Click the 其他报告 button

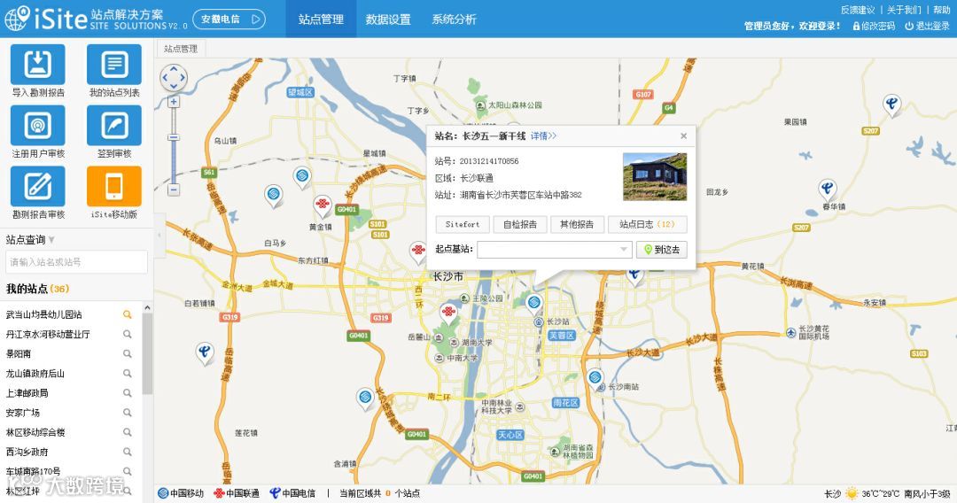[577, 224]
